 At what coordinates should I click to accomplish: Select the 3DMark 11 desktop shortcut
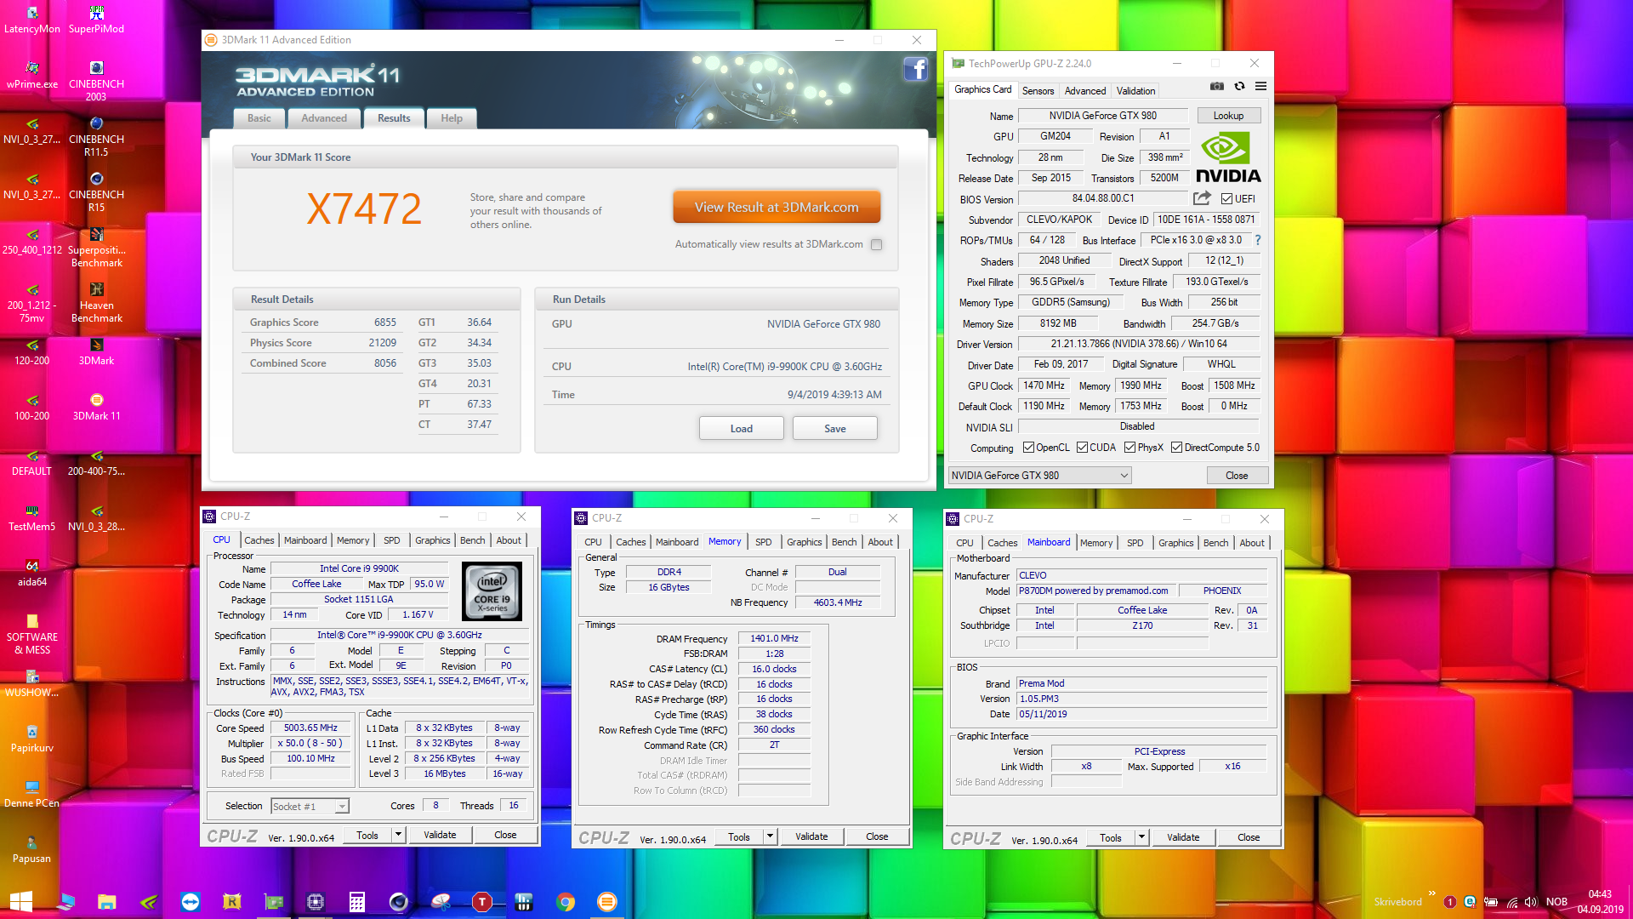(96, 408)
